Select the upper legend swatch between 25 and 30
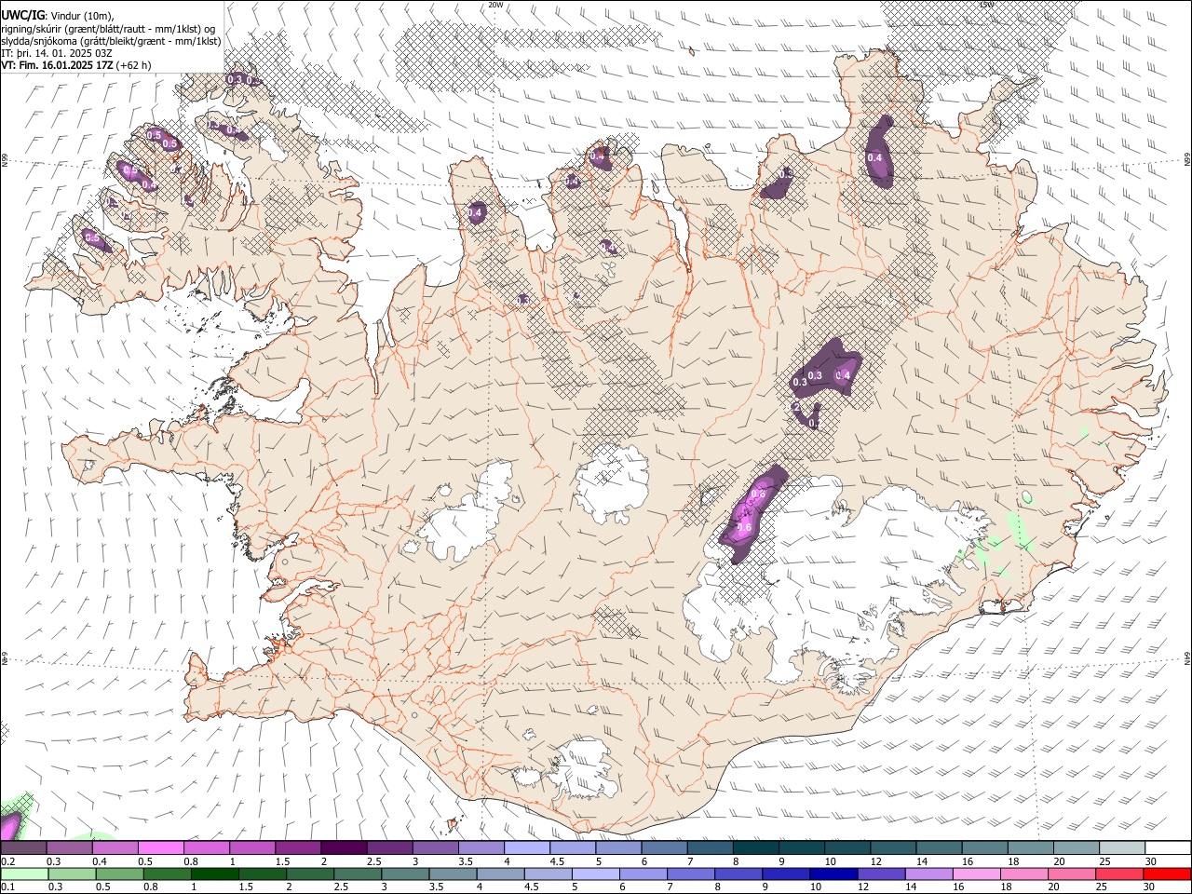The width and height of the screenshot is (1192, 894). [1121, 848]
